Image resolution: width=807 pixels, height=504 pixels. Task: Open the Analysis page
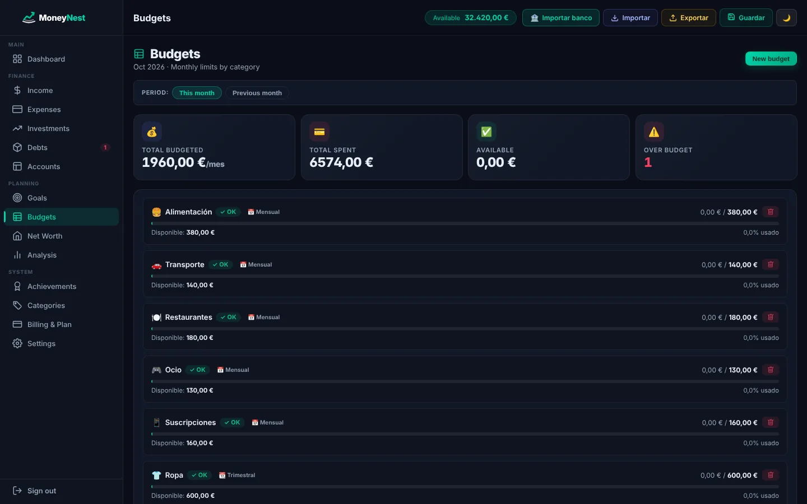(61, 255)
